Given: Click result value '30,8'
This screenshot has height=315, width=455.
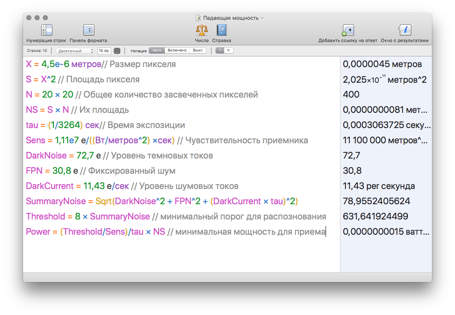Looking at the screenshot, I should 352,171.
